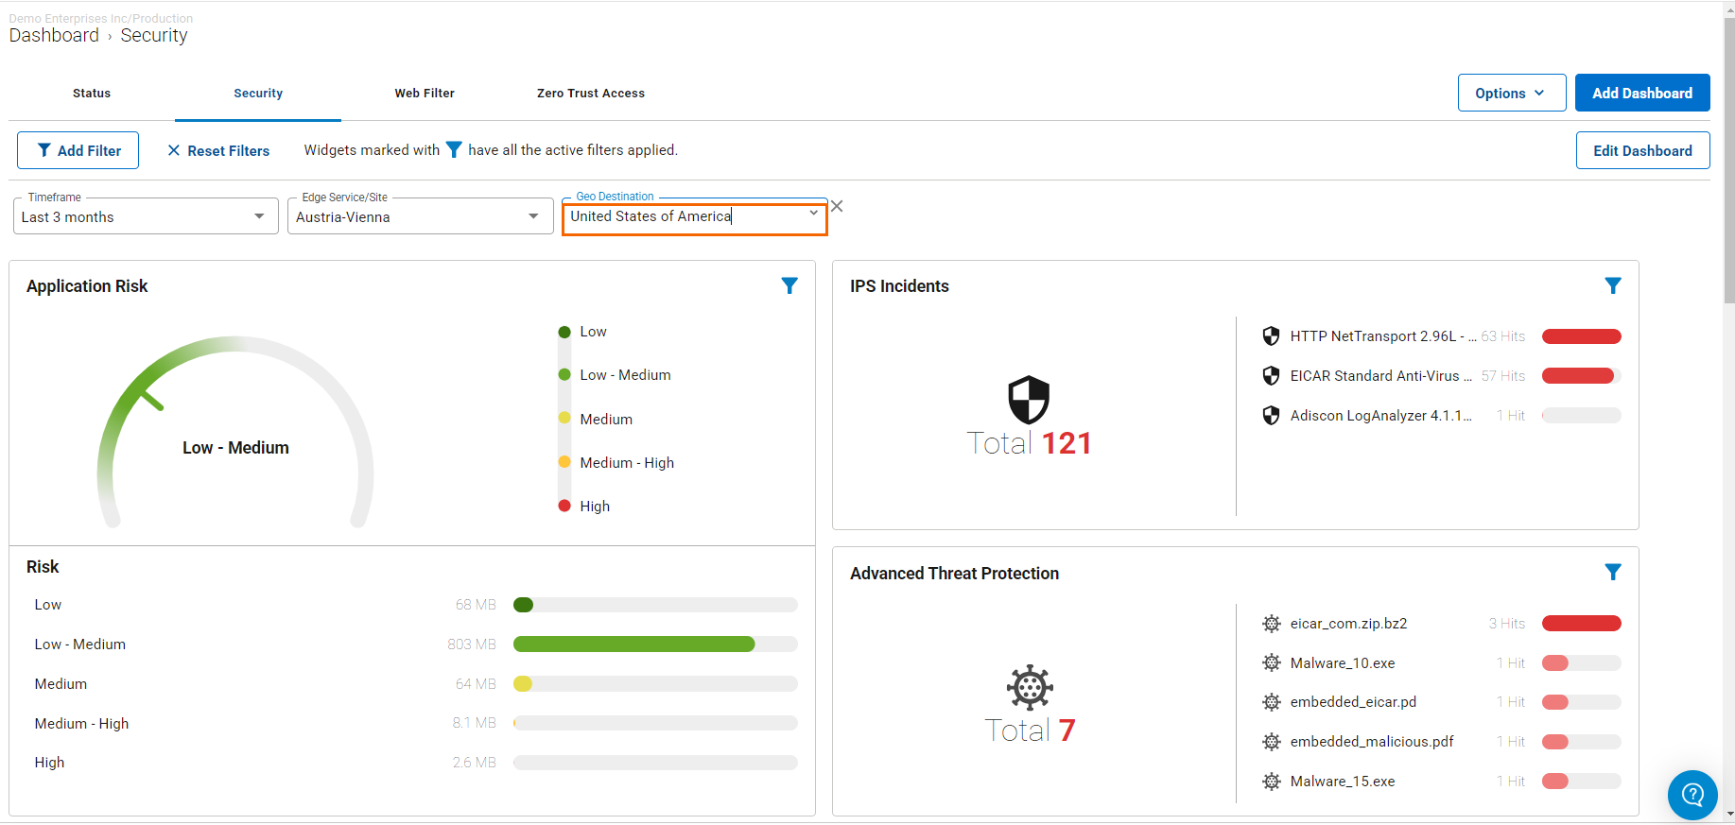Click the green Low legend dot
This screenshot has height=825, width=1735.
click(x=564, y=332)
